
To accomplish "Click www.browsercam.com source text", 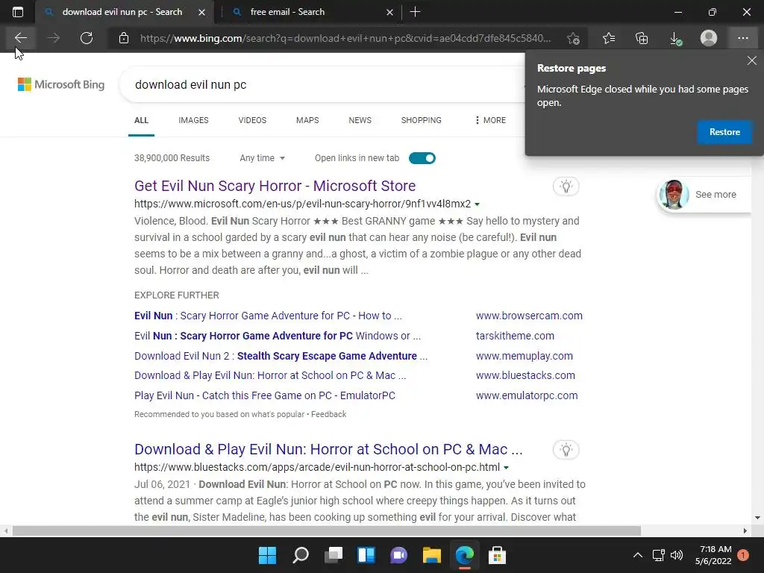I will [529, 316].
